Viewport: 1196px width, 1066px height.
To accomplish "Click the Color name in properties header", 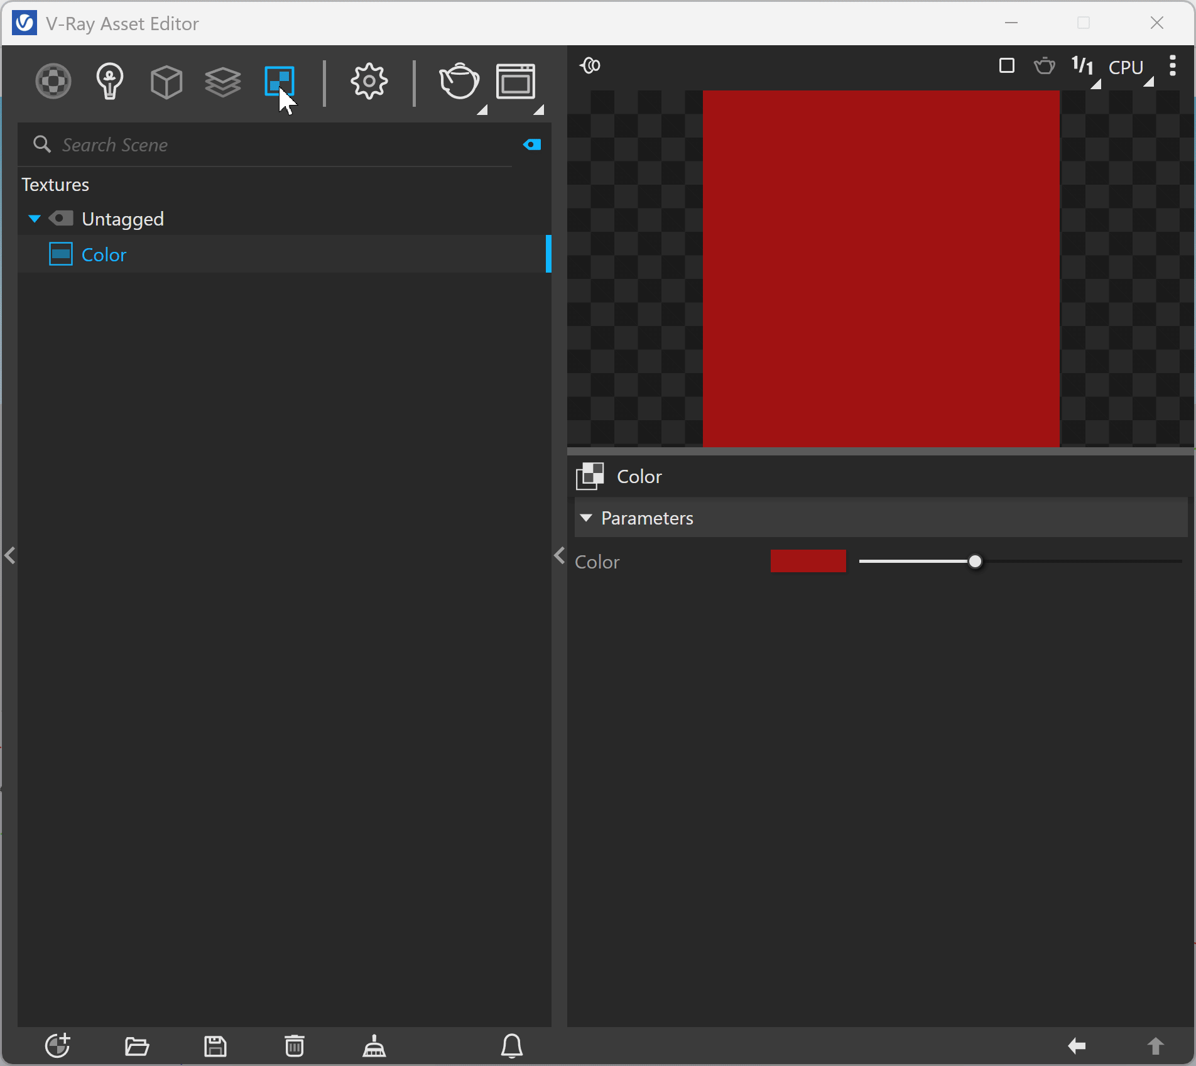I will click(x=639, y=477).
